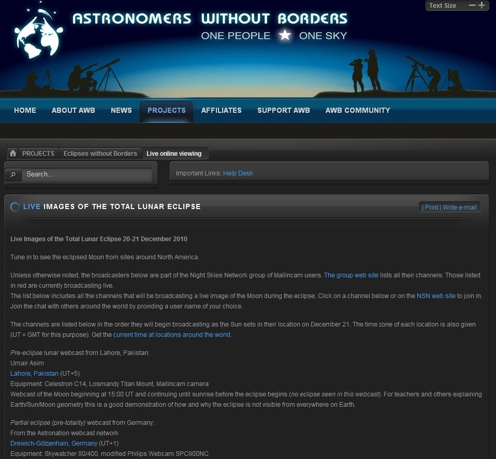Open the SUPPORT AWB menu
This screenshot has width=496, height=459.
pos(283,110)
